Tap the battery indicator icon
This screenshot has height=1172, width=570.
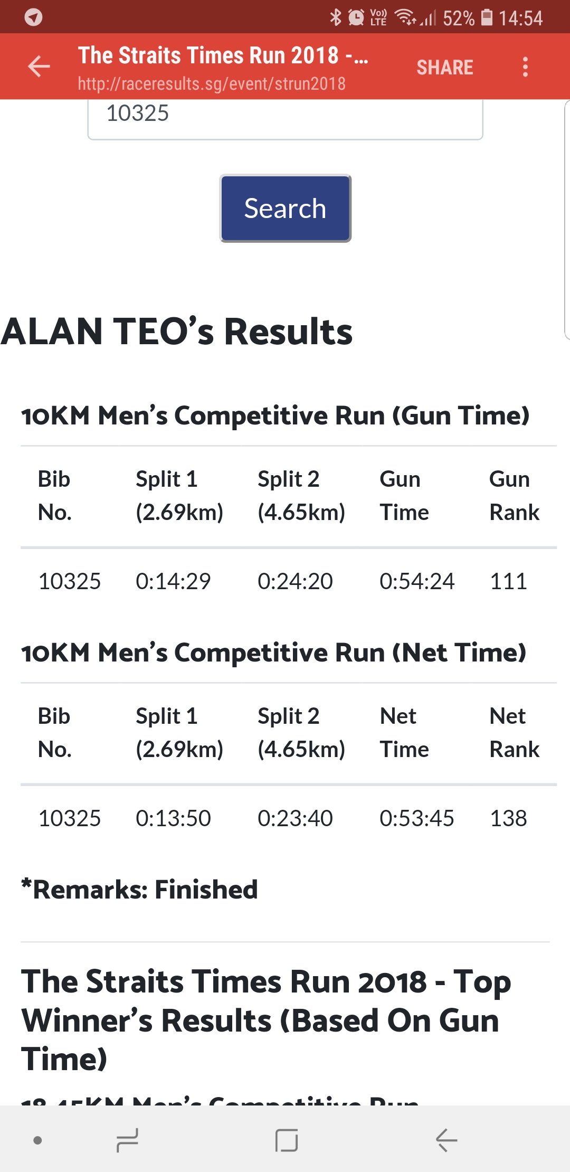click(x=487, y=17)
